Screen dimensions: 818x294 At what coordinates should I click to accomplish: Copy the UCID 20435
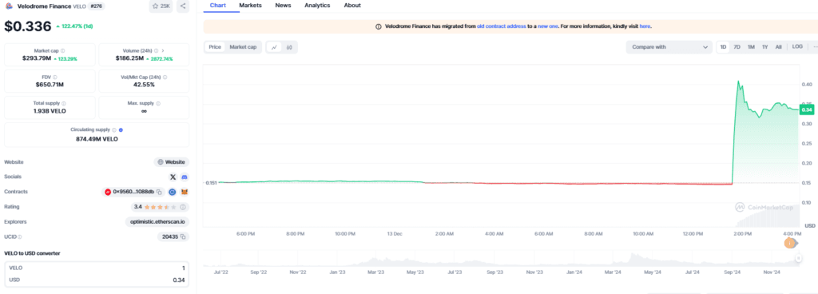[183, 236]
